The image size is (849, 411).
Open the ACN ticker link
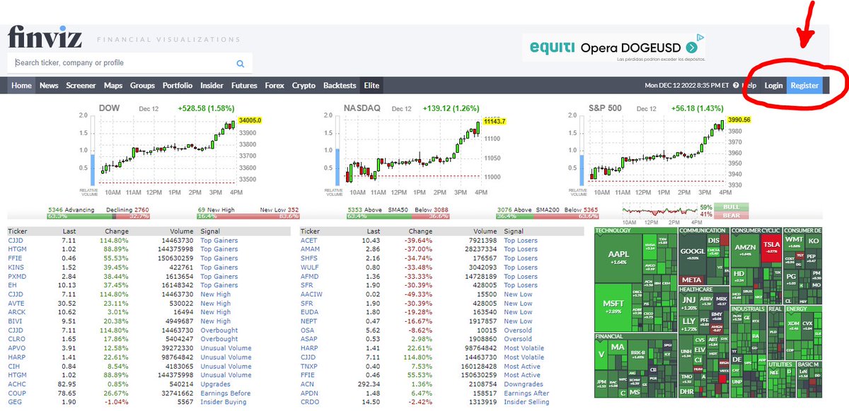pos(308,384)
